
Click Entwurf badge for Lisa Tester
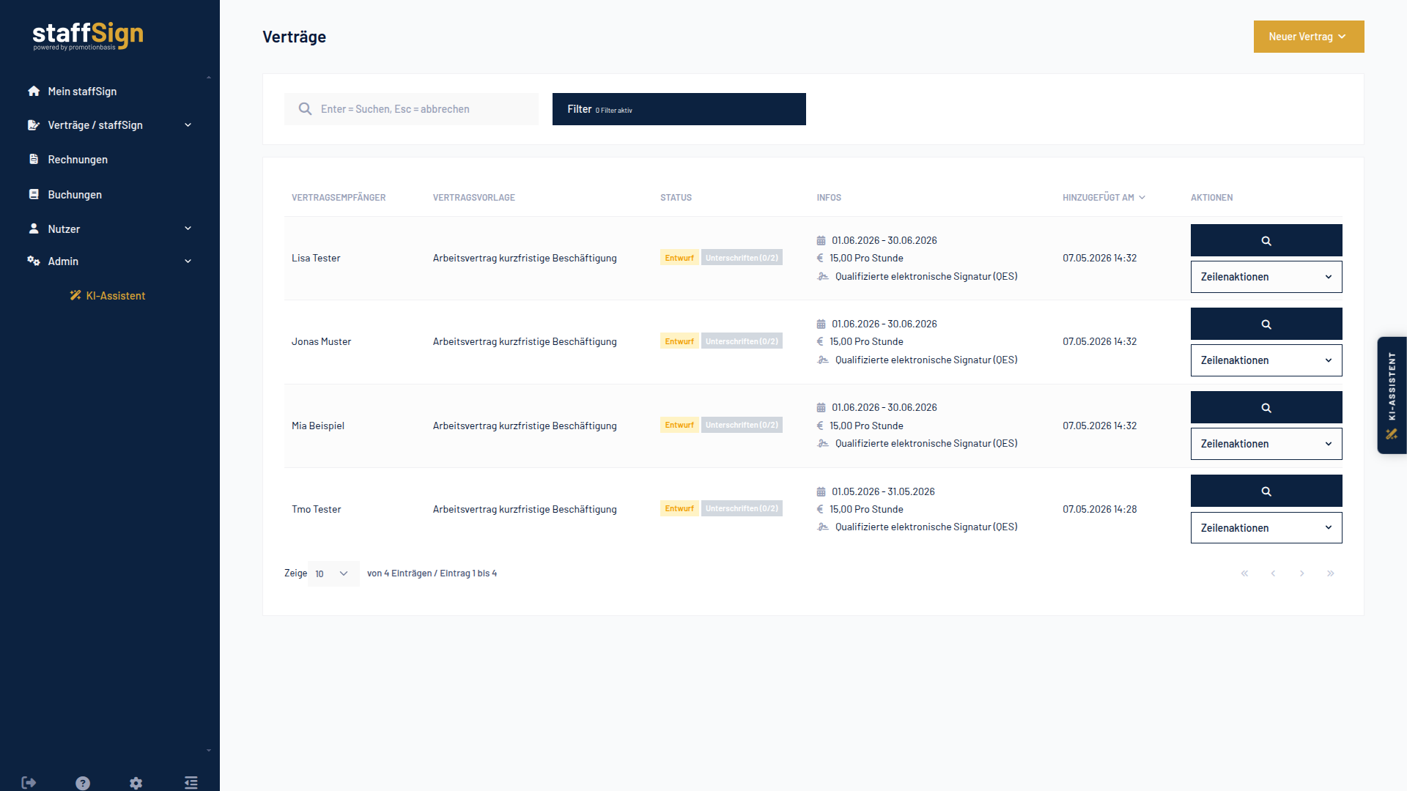pyautogui.click(x=679, y=258)
